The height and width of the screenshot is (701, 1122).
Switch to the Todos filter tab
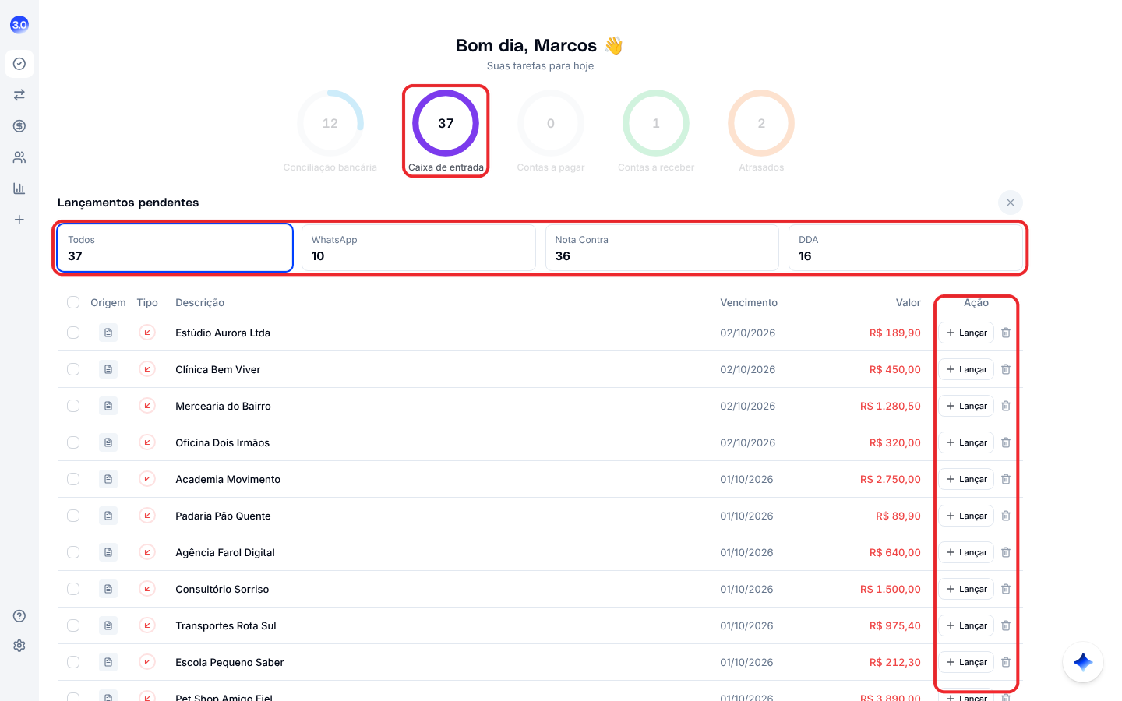(175, 248)
